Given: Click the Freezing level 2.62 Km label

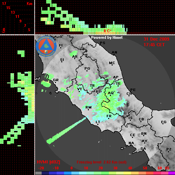Looking at the screenshot, I should pyautogui.click(x=101, y=162).
